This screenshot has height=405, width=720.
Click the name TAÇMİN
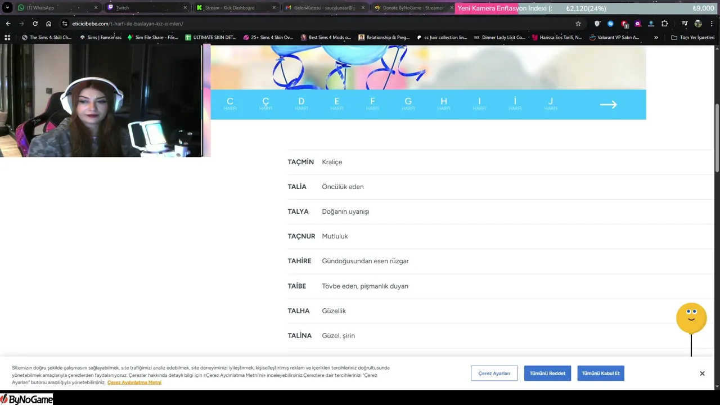301,162
